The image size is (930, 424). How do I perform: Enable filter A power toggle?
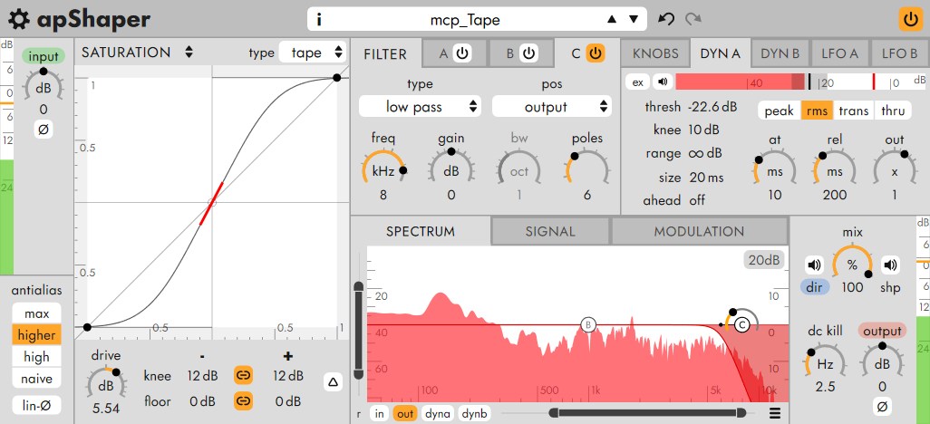[x=461, y=53]
